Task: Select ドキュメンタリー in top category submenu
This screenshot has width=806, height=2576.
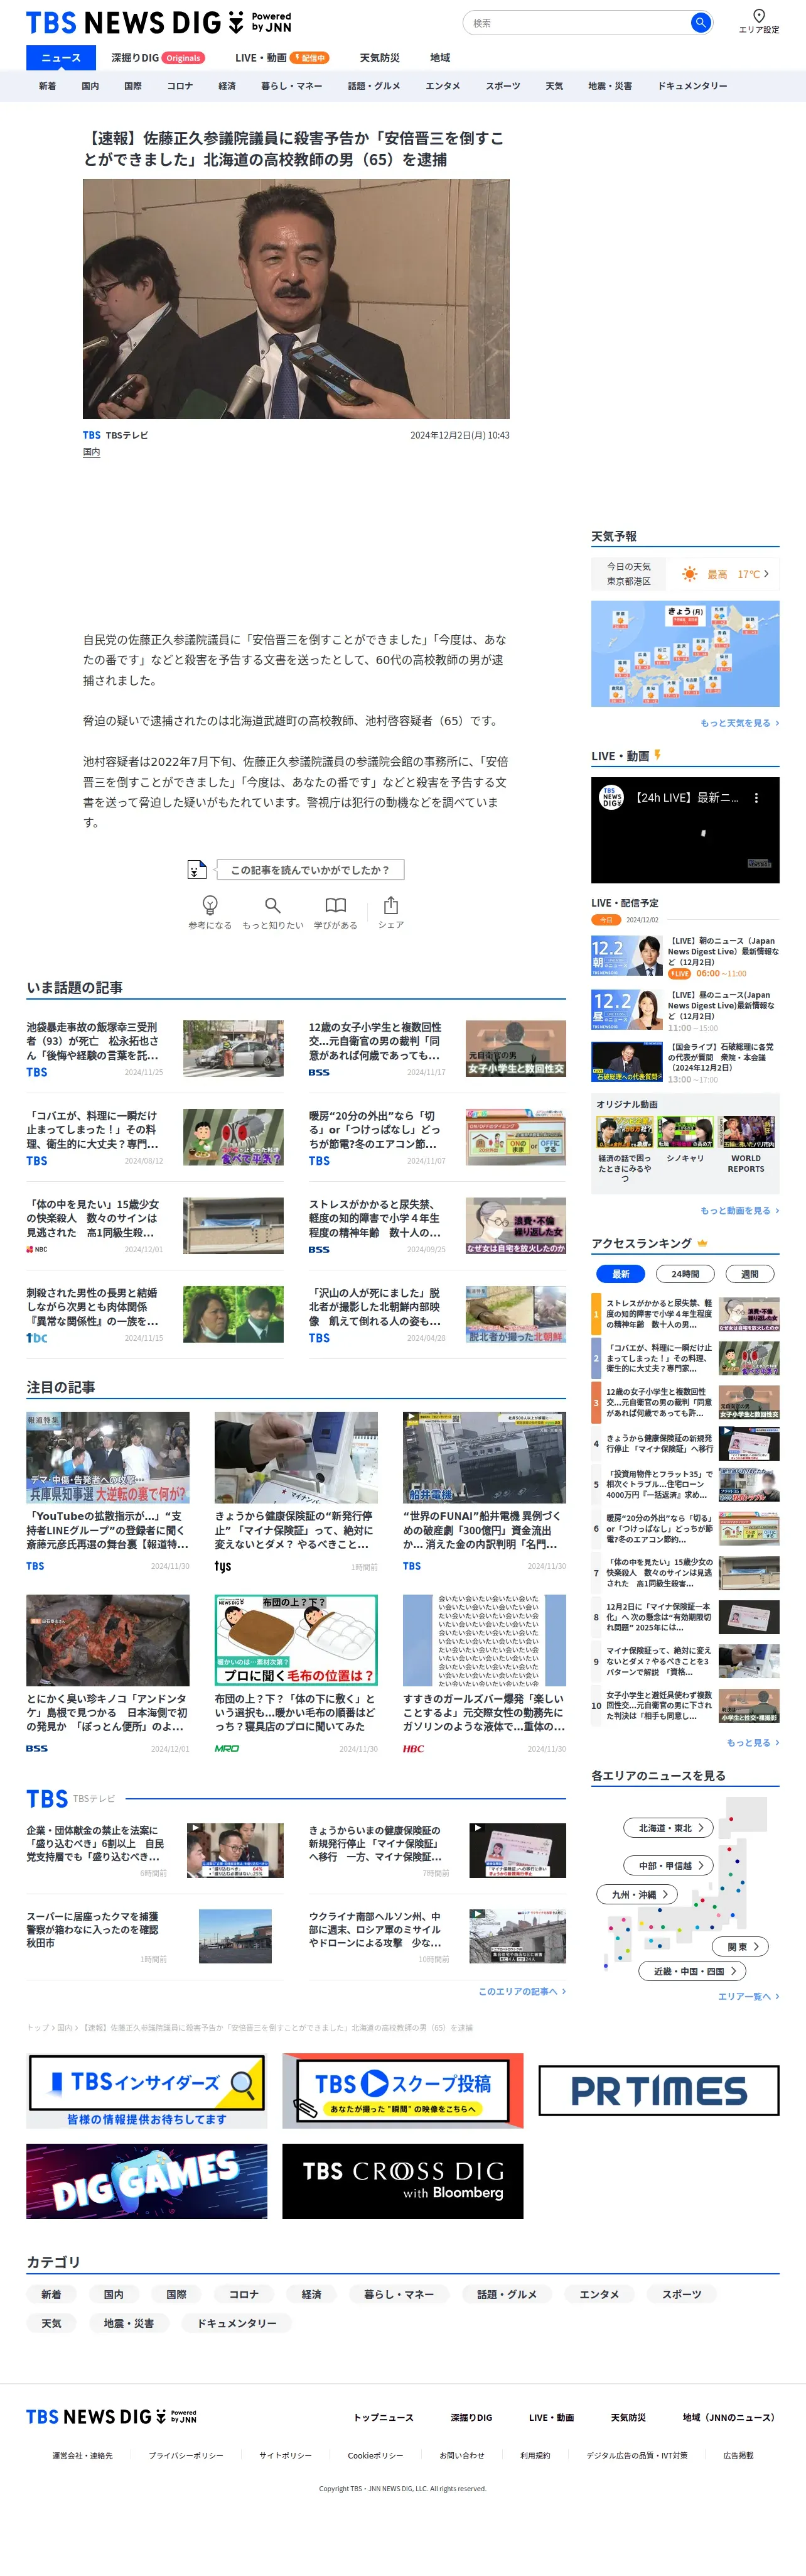Action: [x=692, y=86]
